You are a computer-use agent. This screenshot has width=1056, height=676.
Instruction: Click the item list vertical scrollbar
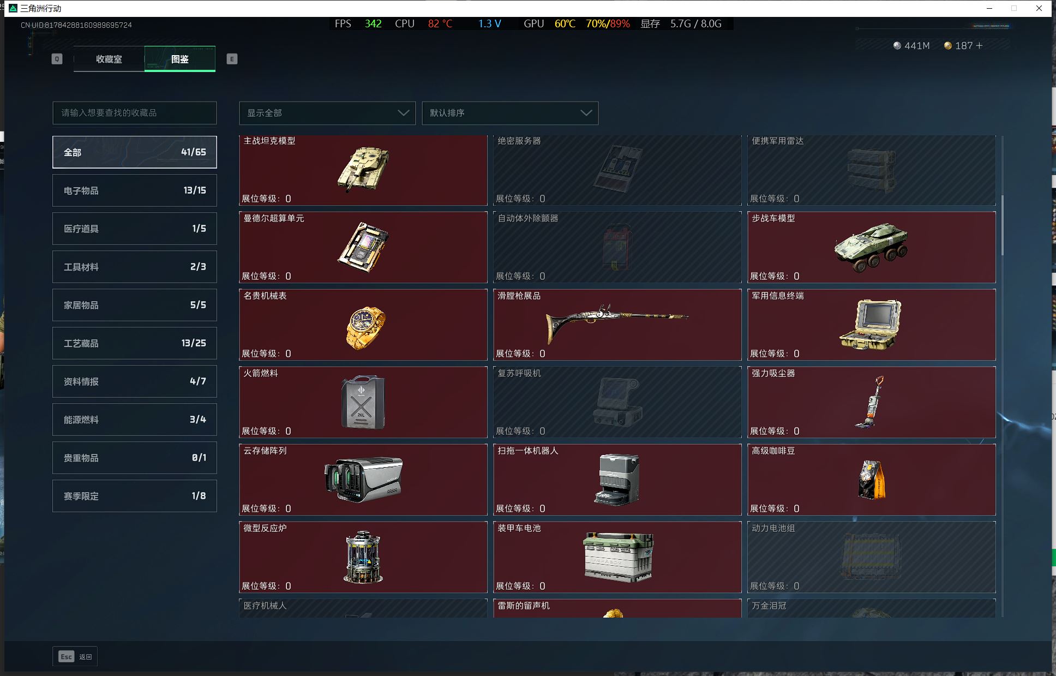(x=1003, y=225)
